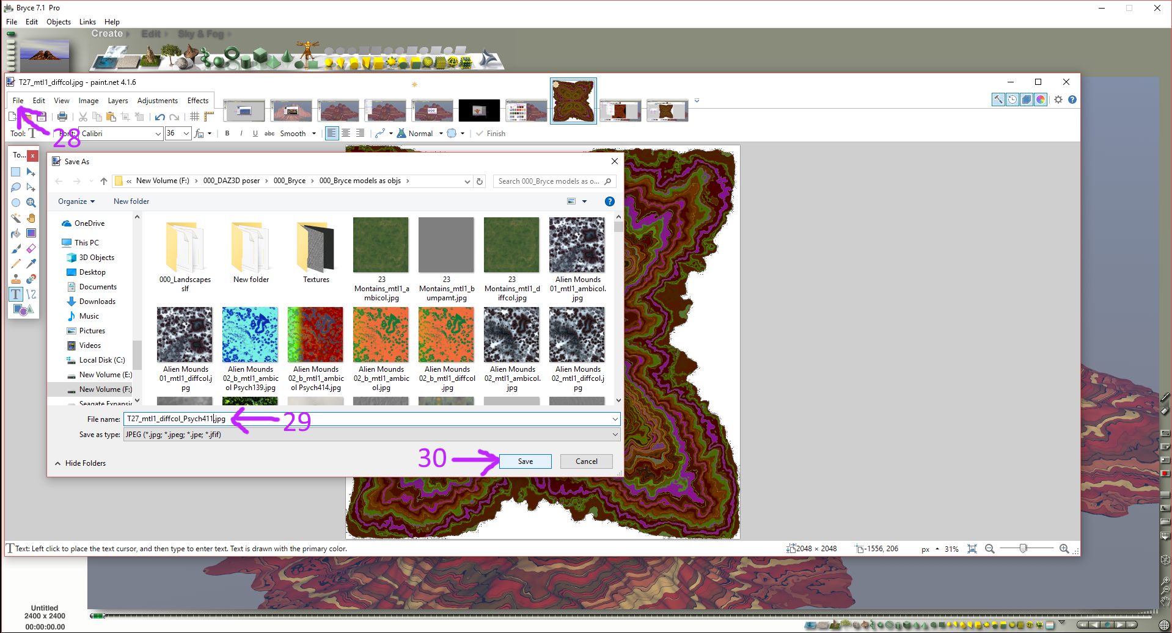Click the paint.net Help question mark icon
The height and width of the screenshot is (633, 1172).
pos(1072,99)
